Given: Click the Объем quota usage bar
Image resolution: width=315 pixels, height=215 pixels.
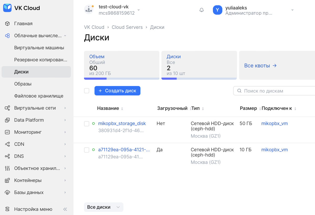Looking at the screenshot, I should point(122,78).
